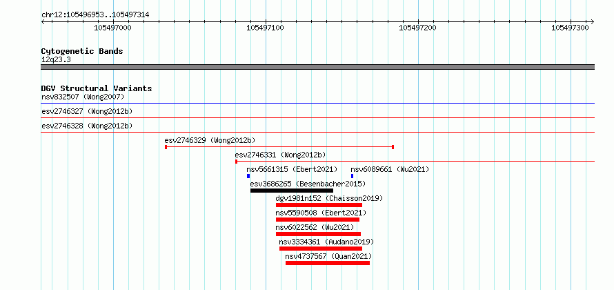Image resolution: width=614 pixels, height=290 pixels.
Task: Click the nsv832507 (Wong2007) variant label
Action: [83, 97]
